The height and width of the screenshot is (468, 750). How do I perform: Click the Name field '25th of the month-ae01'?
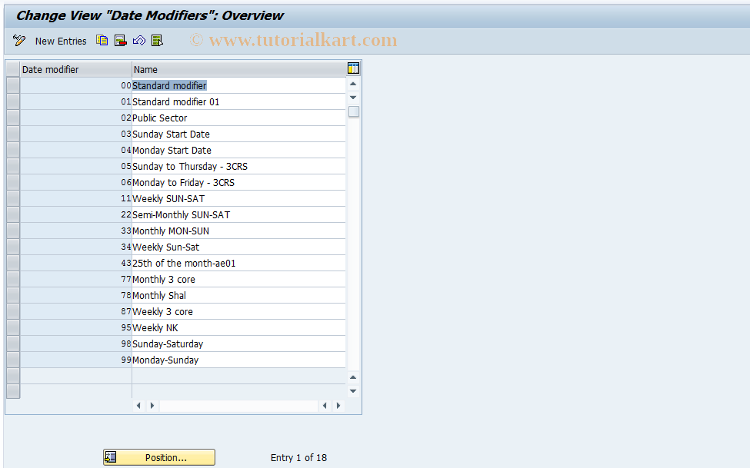click(x=238, y=263)
